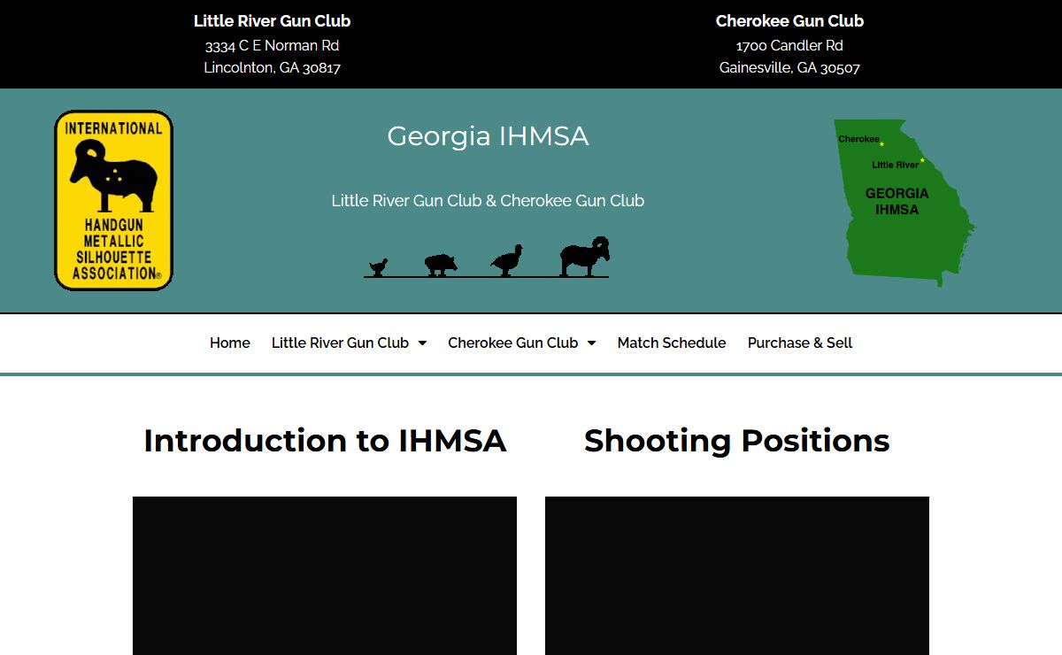Click the Cherokee Gun Club header title

tap(789, 21)
